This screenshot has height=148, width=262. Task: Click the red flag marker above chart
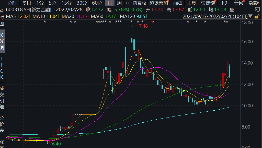[x=153, y=22]
